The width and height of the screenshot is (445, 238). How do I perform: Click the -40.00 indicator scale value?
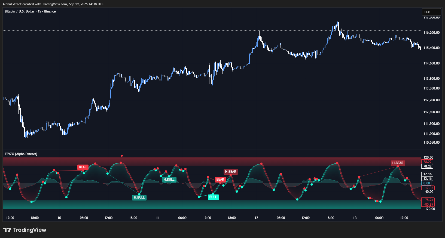(428, 192)
